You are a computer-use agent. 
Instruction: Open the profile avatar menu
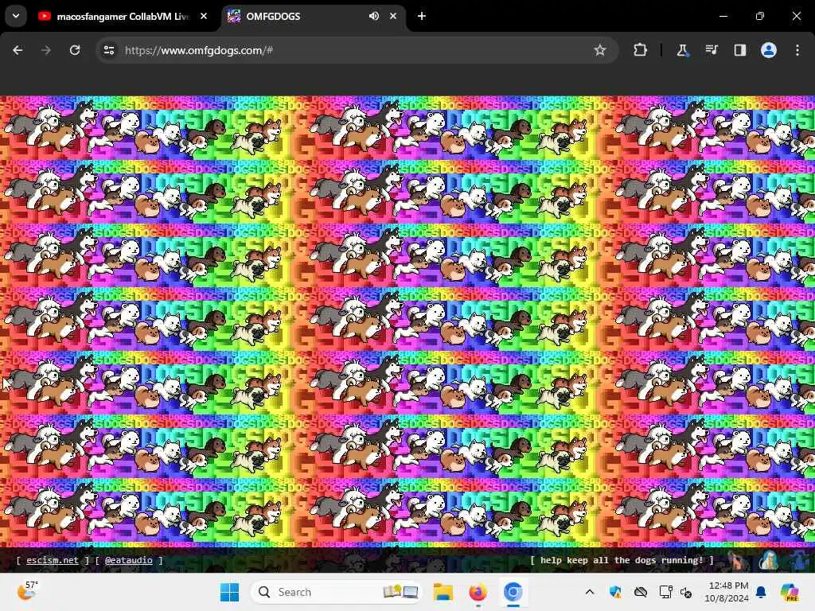[x=769, y=50]
